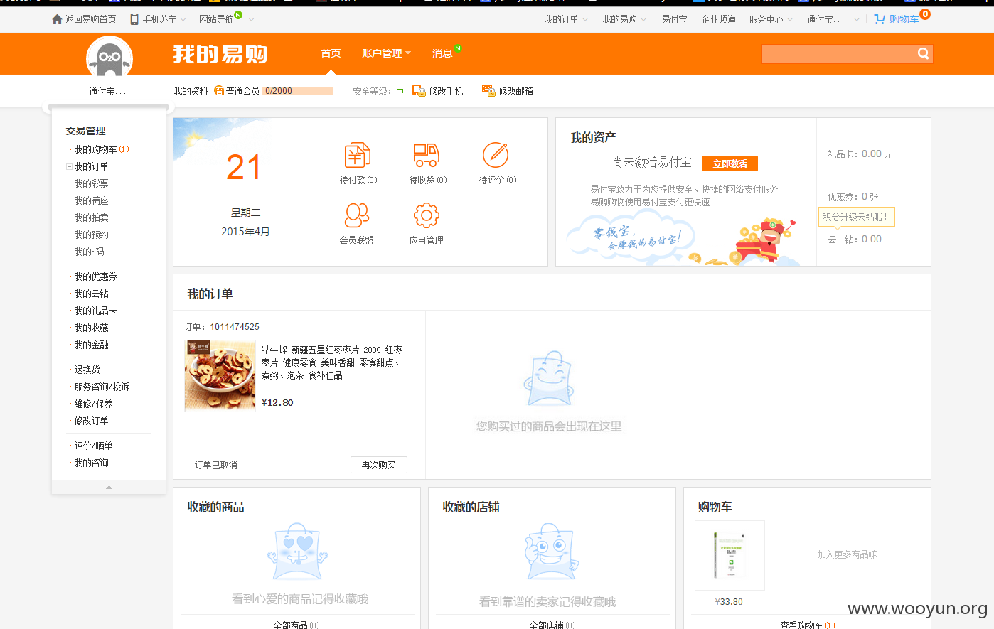The image size is (994, 629).
Task: Open 服务咨询/投诉 in the sidebar
Action: (x=102, y=387)
